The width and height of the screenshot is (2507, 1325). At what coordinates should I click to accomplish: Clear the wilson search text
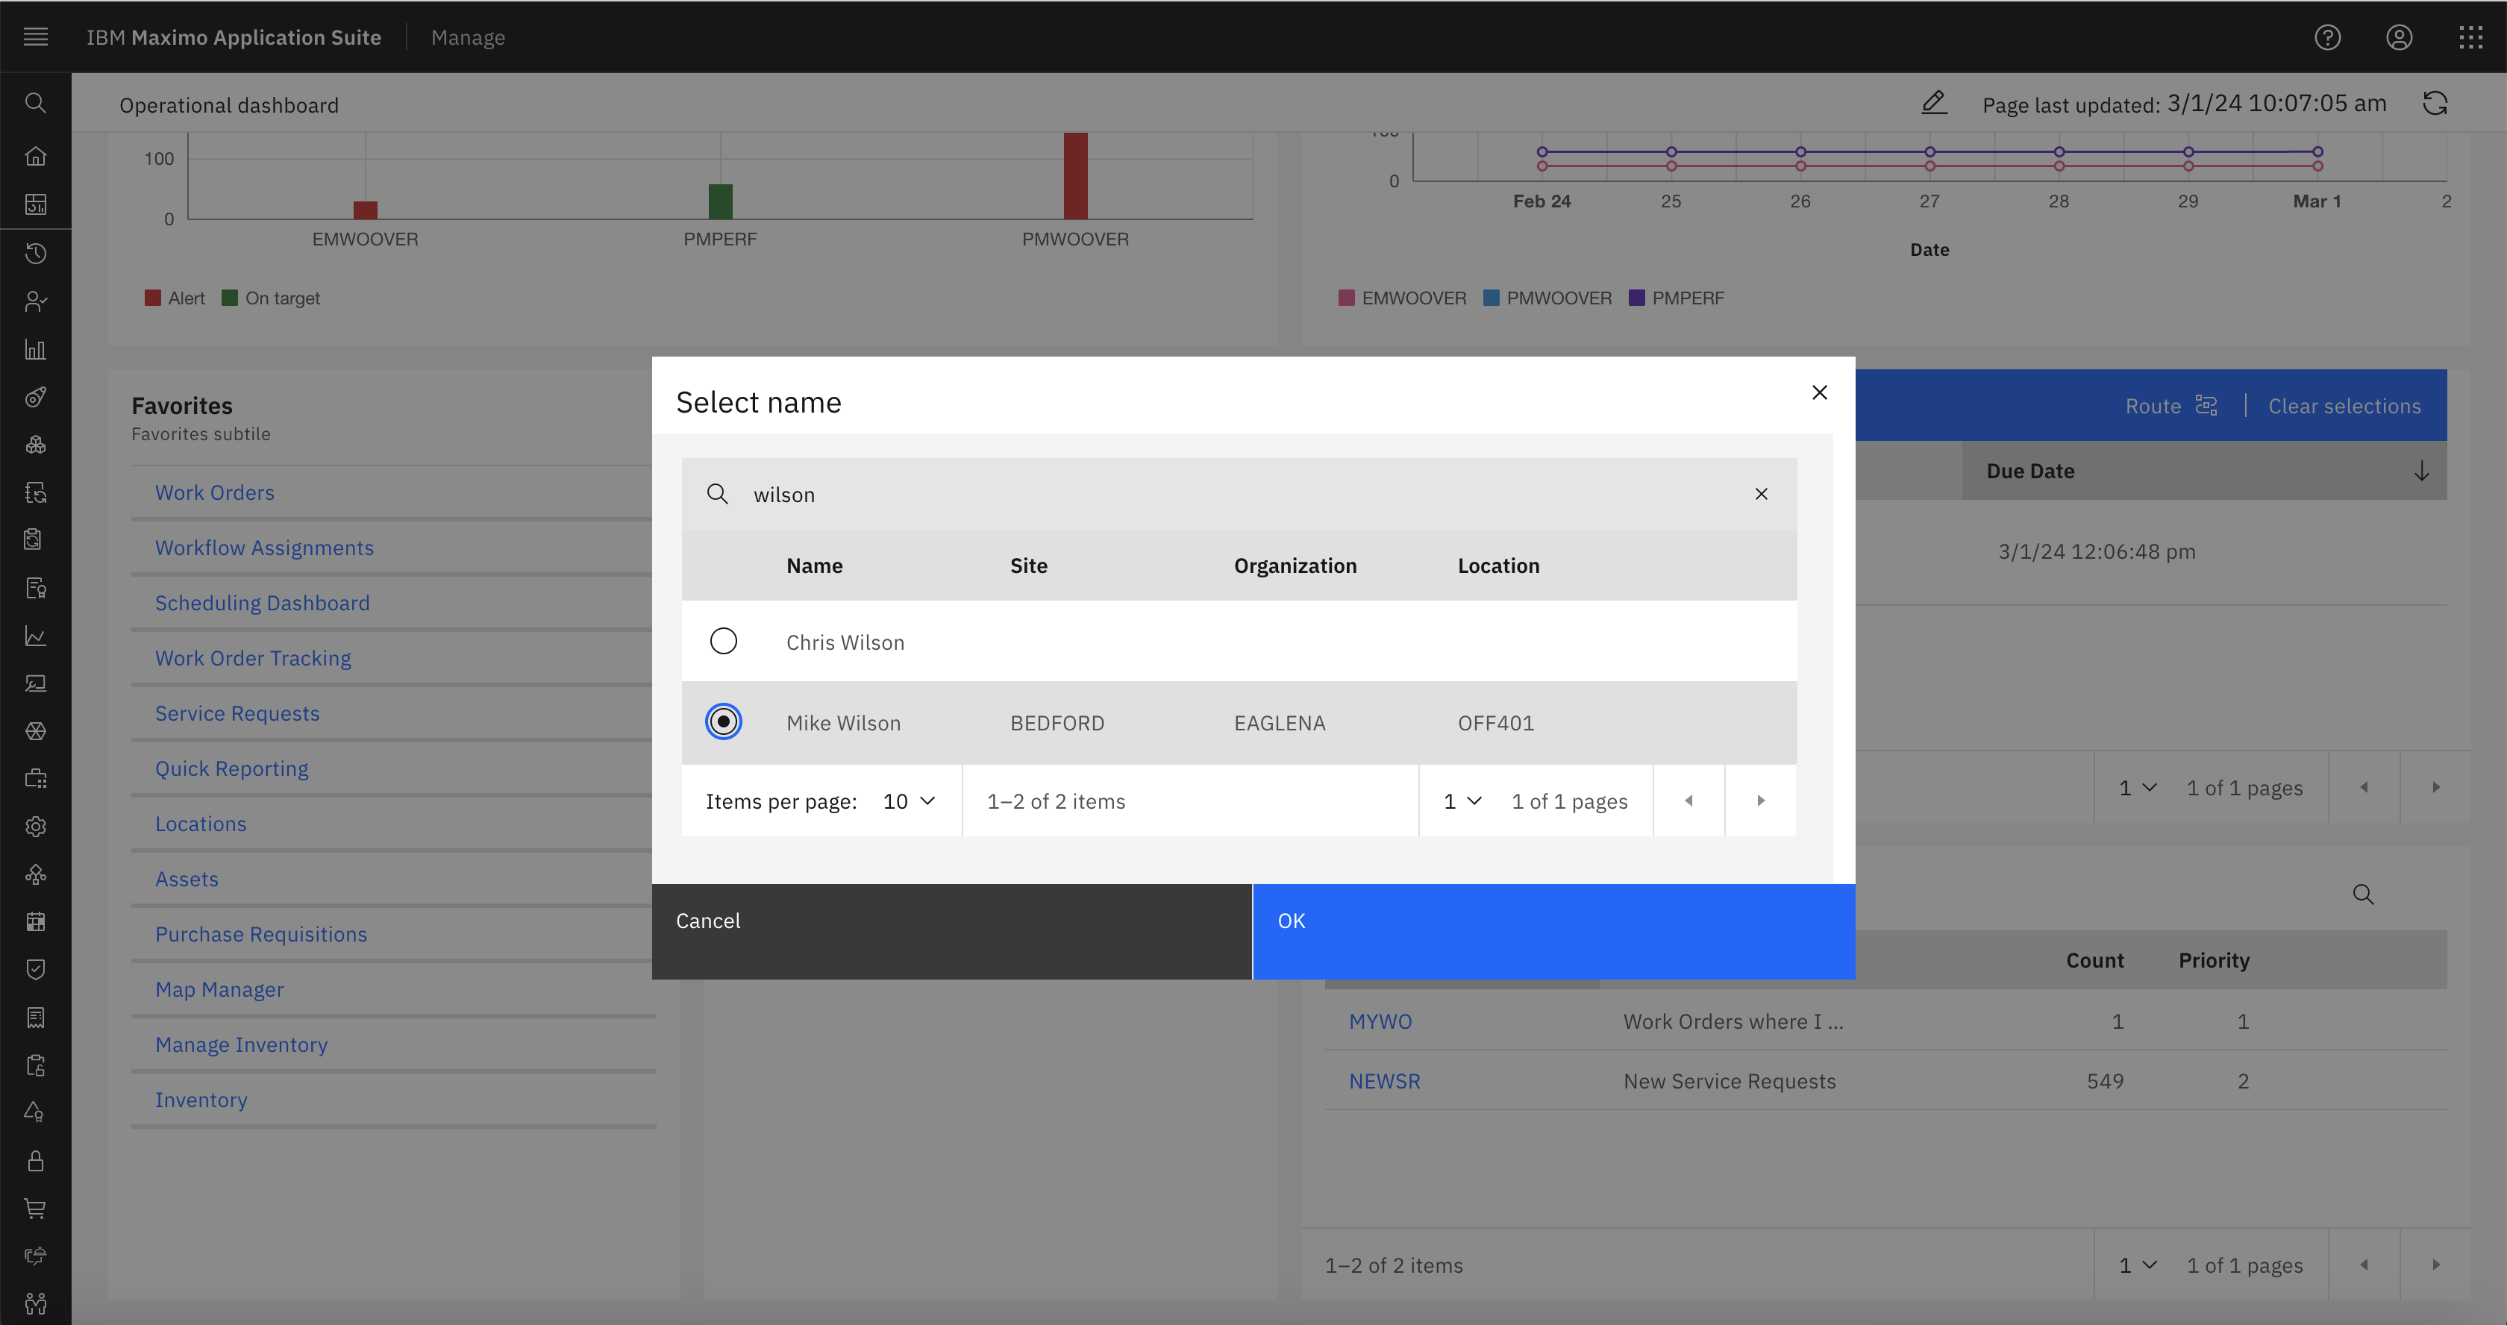(1761, 494)
